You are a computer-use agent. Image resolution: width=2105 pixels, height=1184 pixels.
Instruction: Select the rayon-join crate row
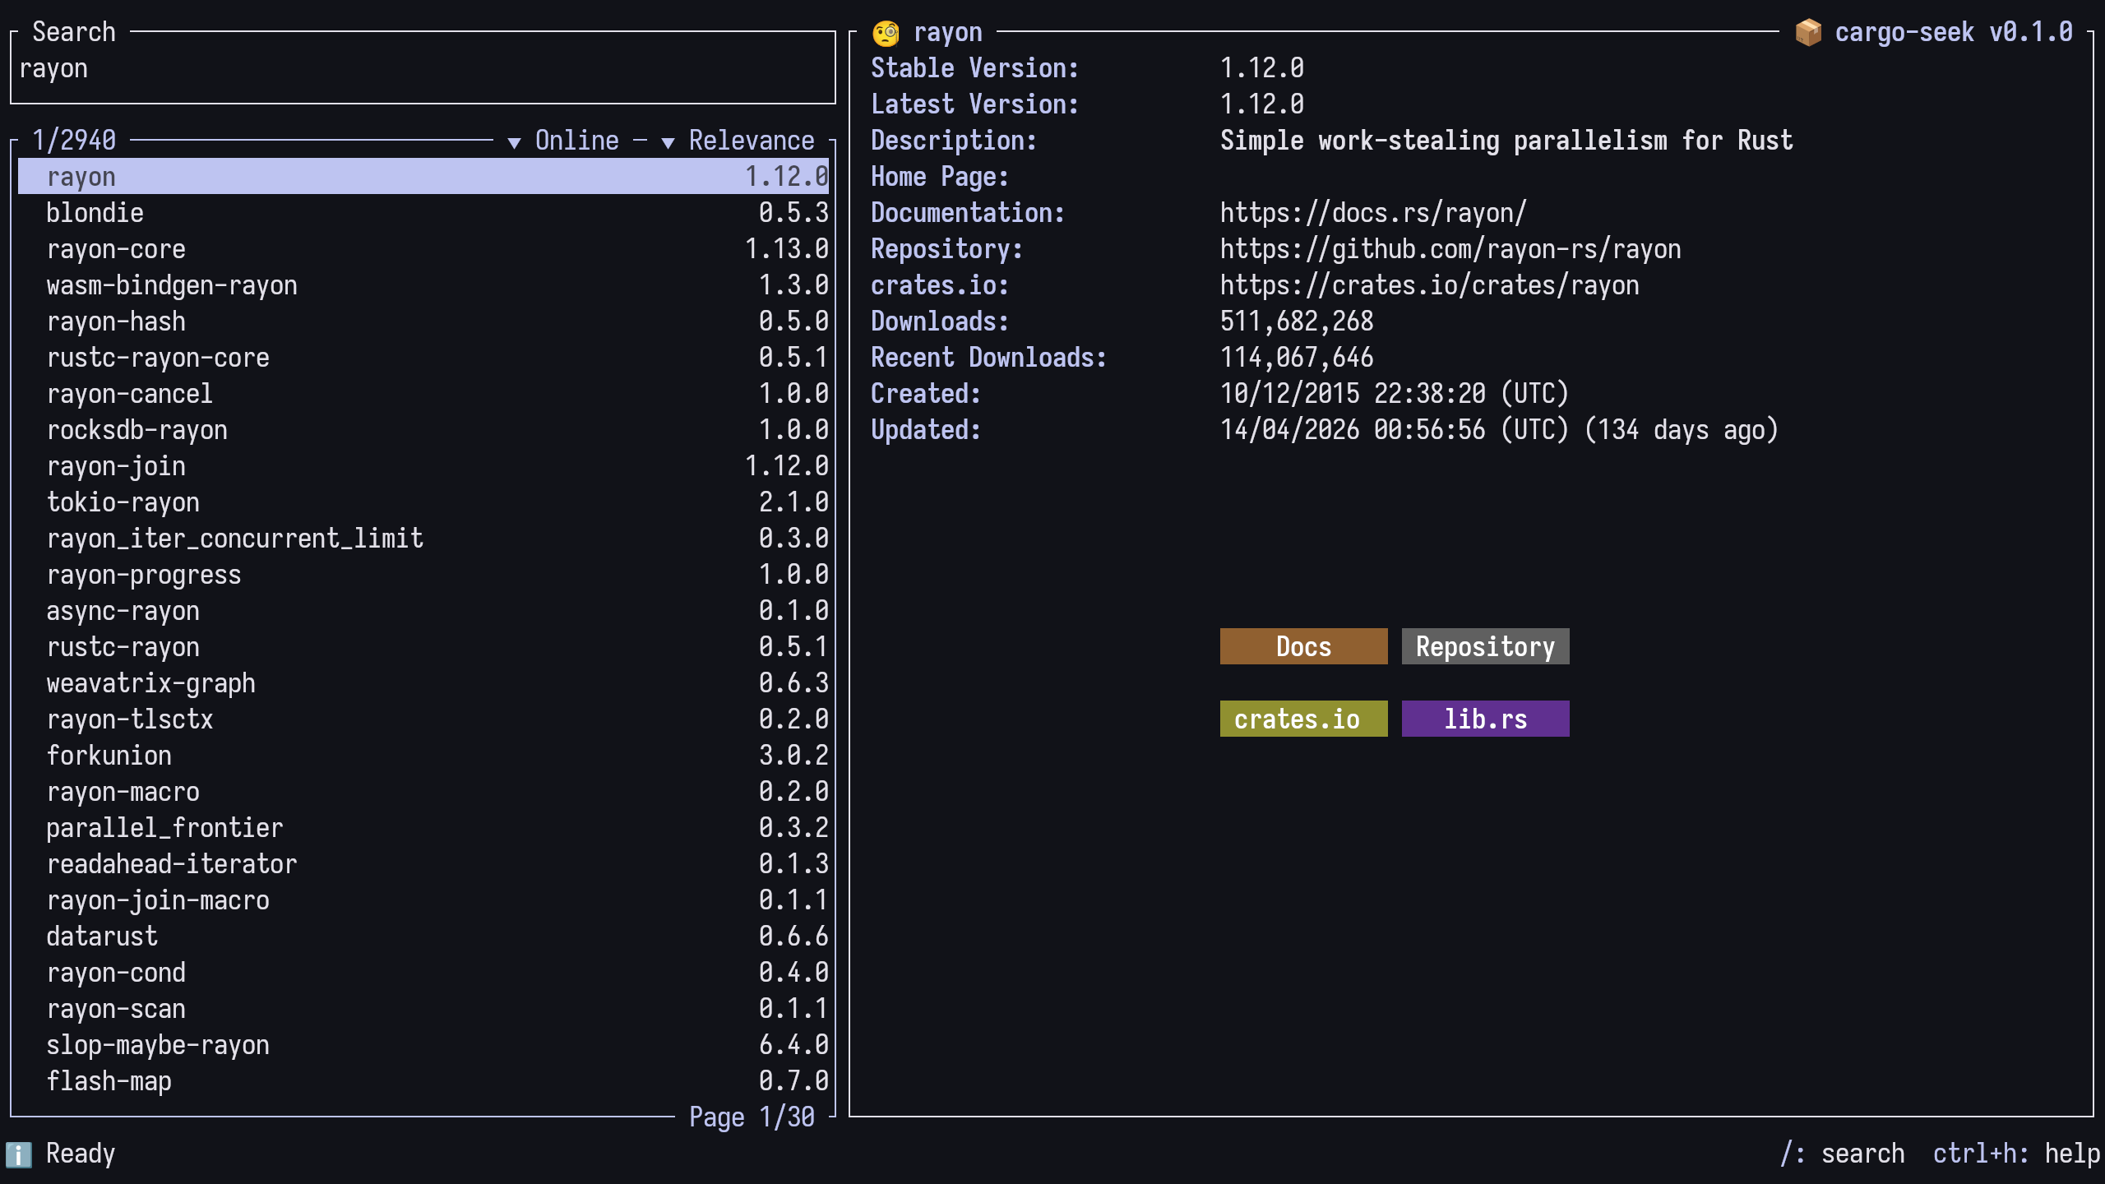[x=423, y=465]
